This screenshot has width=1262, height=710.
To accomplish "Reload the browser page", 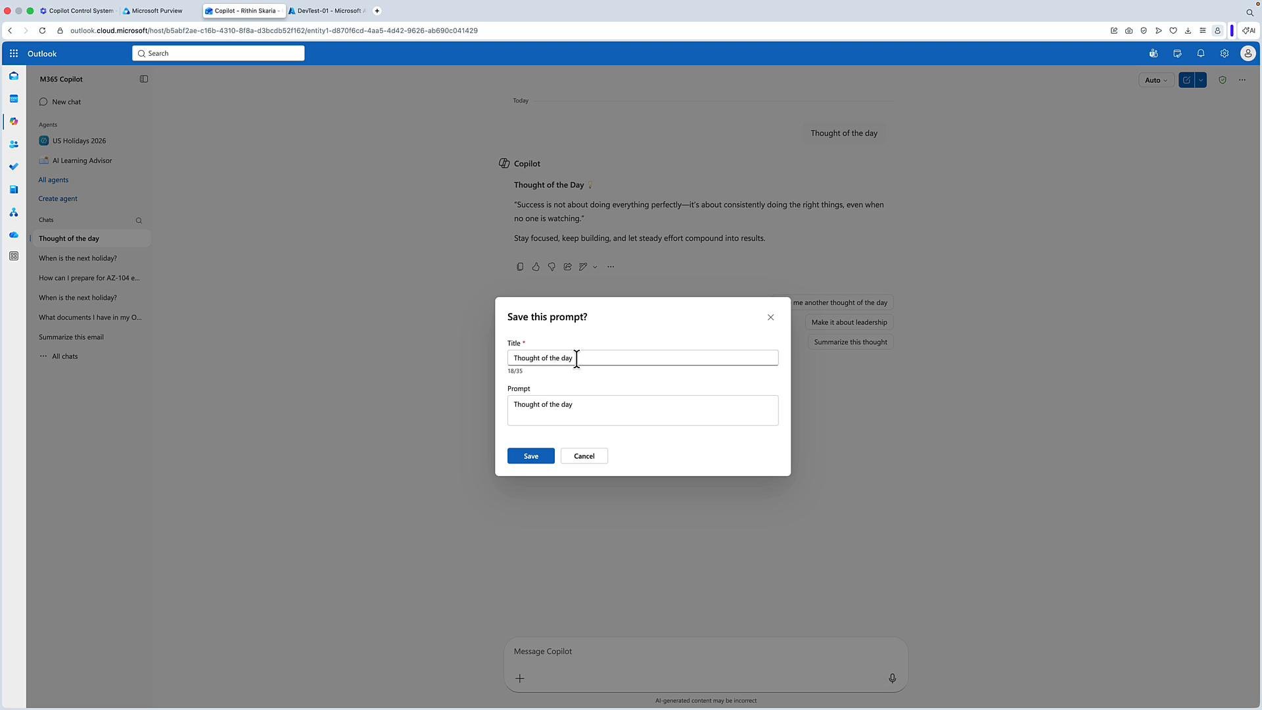I will pos(42,31).
